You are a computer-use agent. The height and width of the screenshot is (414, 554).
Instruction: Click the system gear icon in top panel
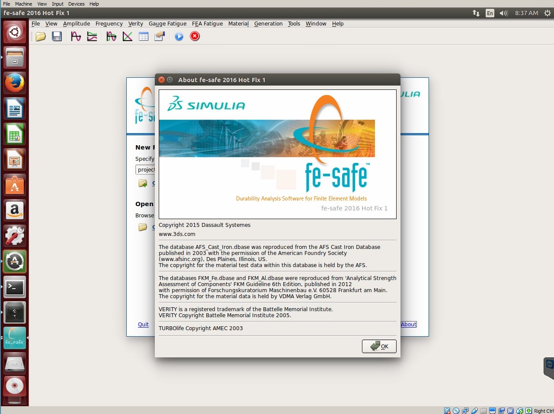pyautogui.click(x=548, y=13)
